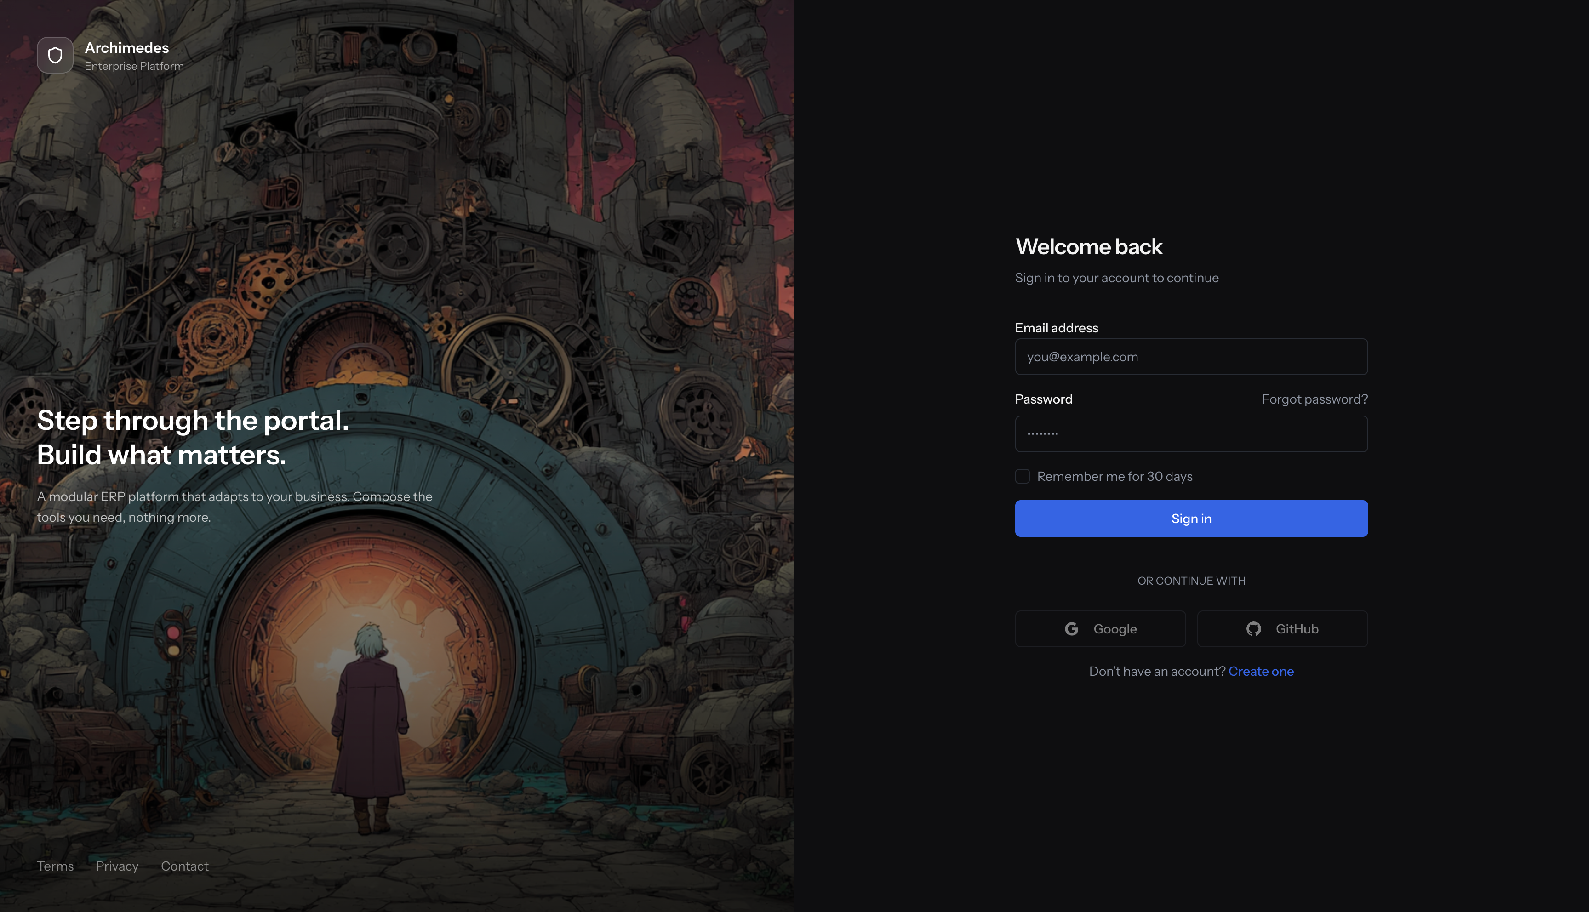
Task: Focus the Password input field
Action: [x=1191, y=434]
